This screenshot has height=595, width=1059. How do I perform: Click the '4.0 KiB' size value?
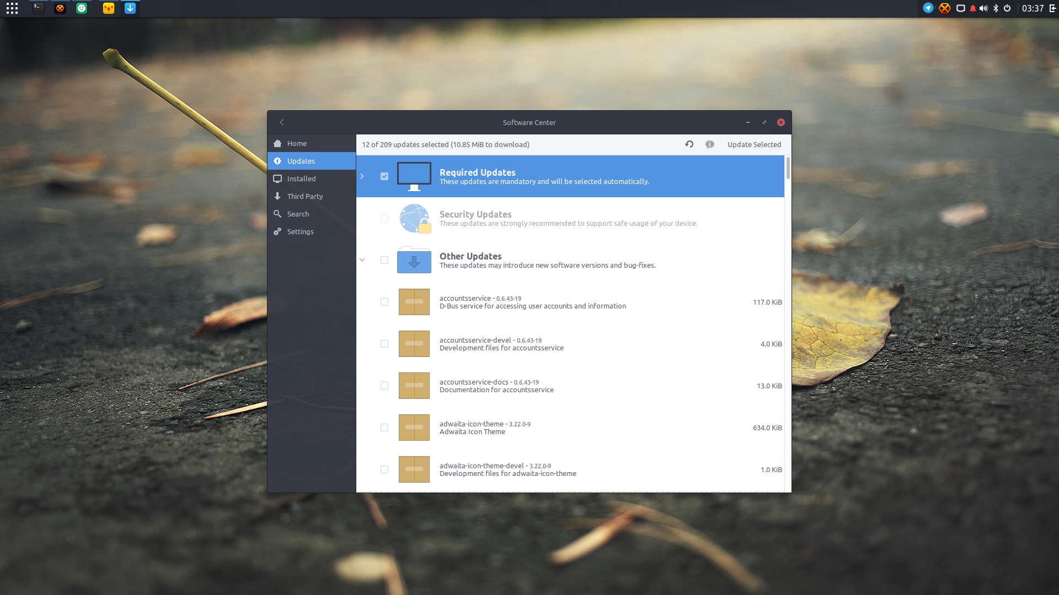coord(771,344)
